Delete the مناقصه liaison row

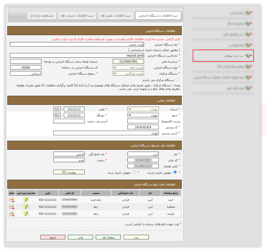point(12,207)
